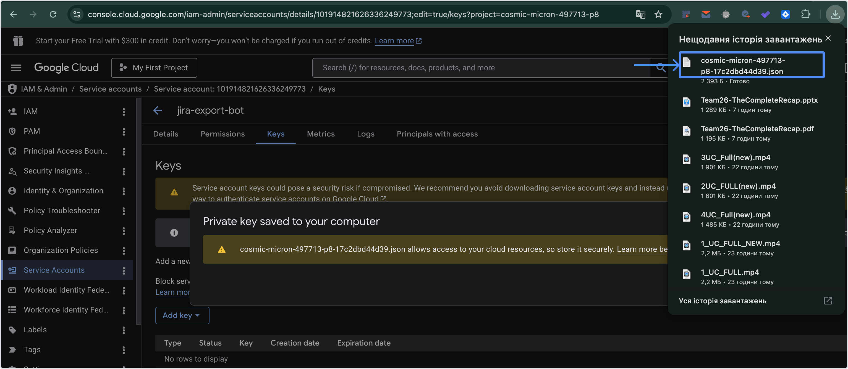848x369 pixels.
Task: Click Service account ID breadcrumb link
Action: 229,89
